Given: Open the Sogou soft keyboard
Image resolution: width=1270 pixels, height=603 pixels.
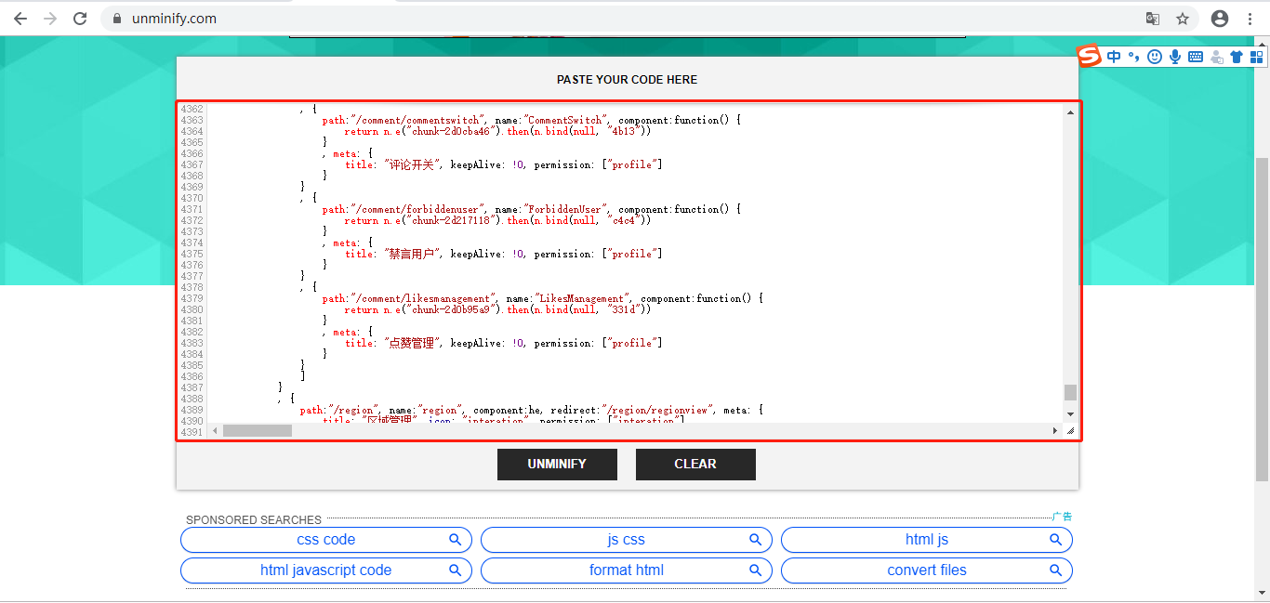Looking at the screenshot, I should [1196, 57].
